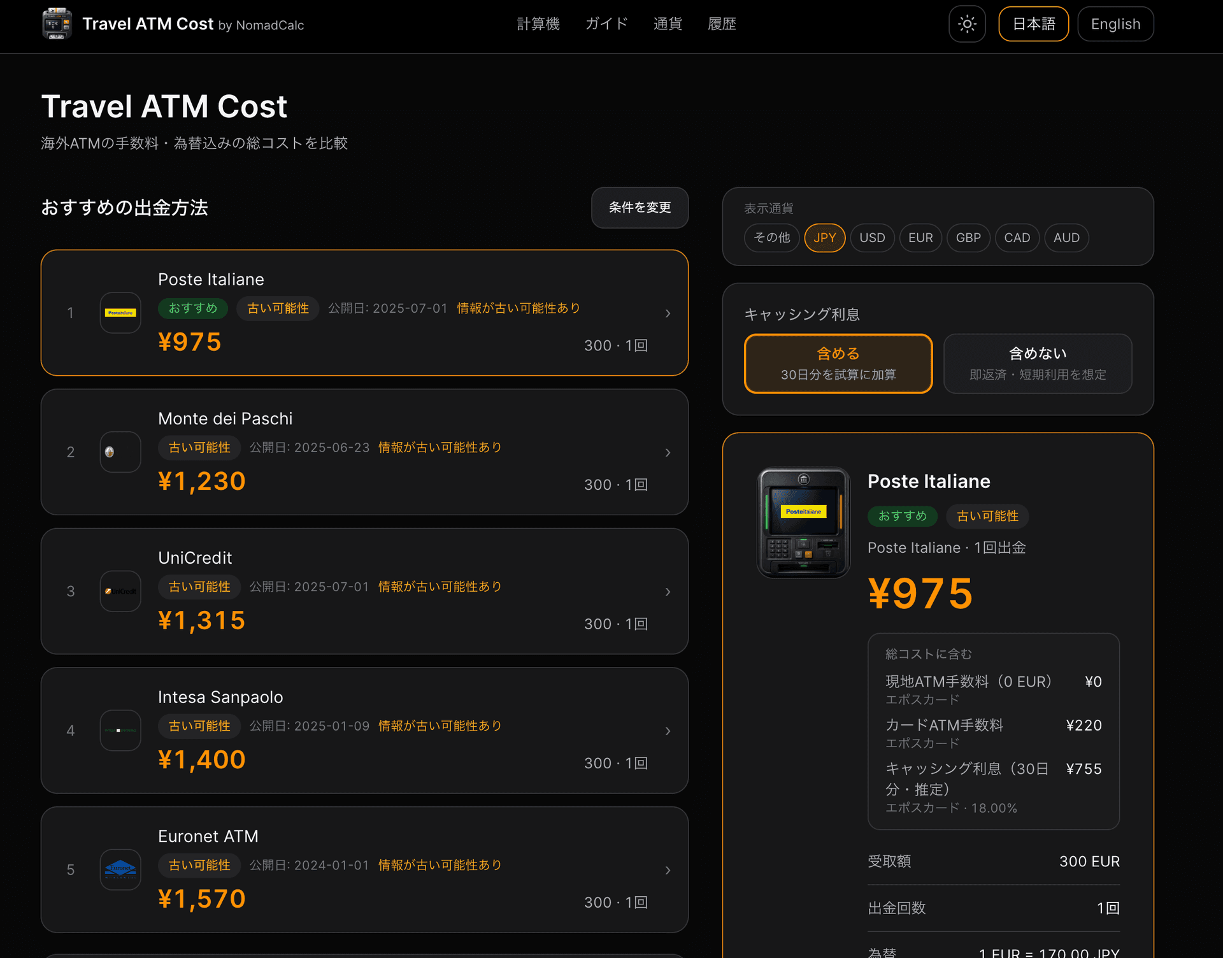
Task: Click the NomadCalc ATM logo icon
Action: [57, 24]
